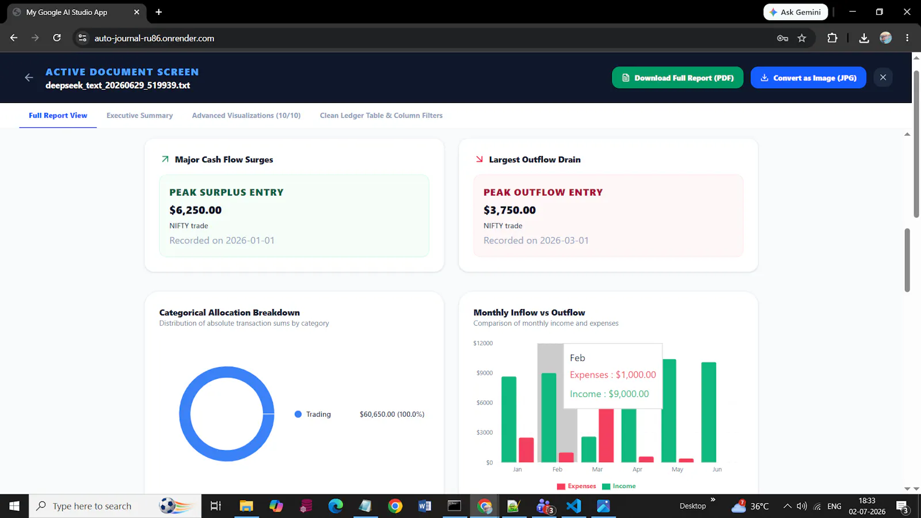Open Visual Studio Code from the taskbar

(574, 506)
